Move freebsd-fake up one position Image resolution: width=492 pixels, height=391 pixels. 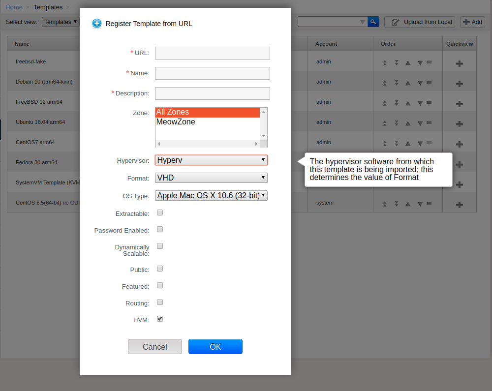[408, 63]
